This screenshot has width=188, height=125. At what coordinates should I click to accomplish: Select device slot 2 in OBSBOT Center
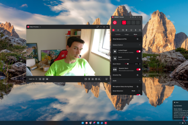point(129,22)
